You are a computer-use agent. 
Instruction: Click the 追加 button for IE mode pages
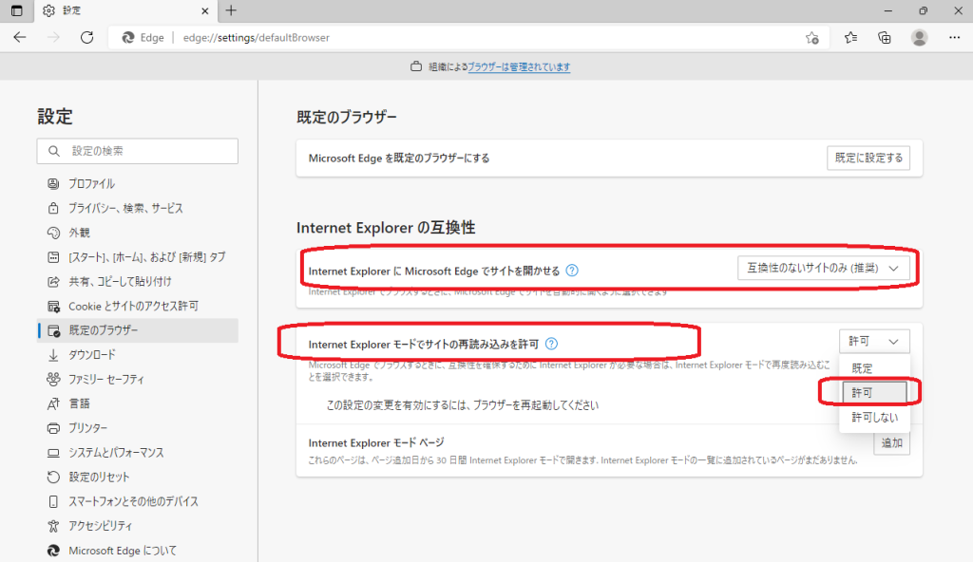tap(891, 442)
